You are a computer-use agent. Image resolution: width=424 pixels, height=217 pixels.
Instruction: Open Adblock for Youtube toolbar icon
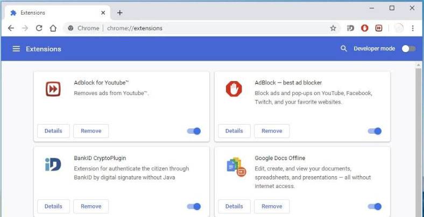tap(379, 28)
